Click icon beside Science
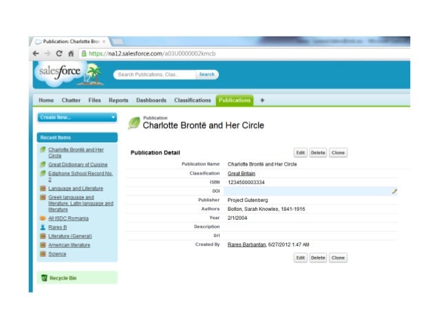 pyautogui.click(x=43, y=254)
